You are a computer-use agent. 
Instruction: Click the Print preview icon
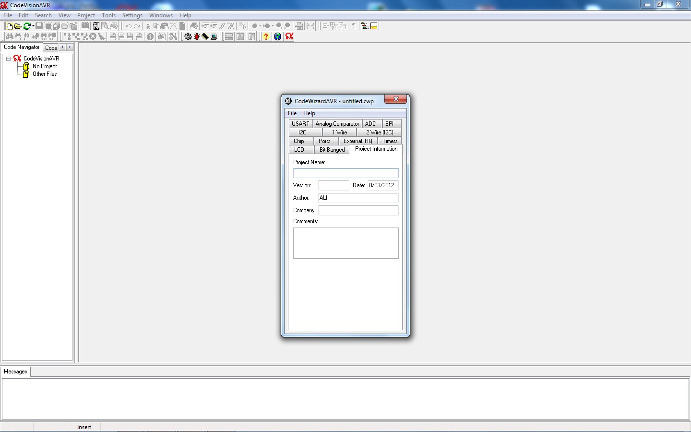(105, 26)
